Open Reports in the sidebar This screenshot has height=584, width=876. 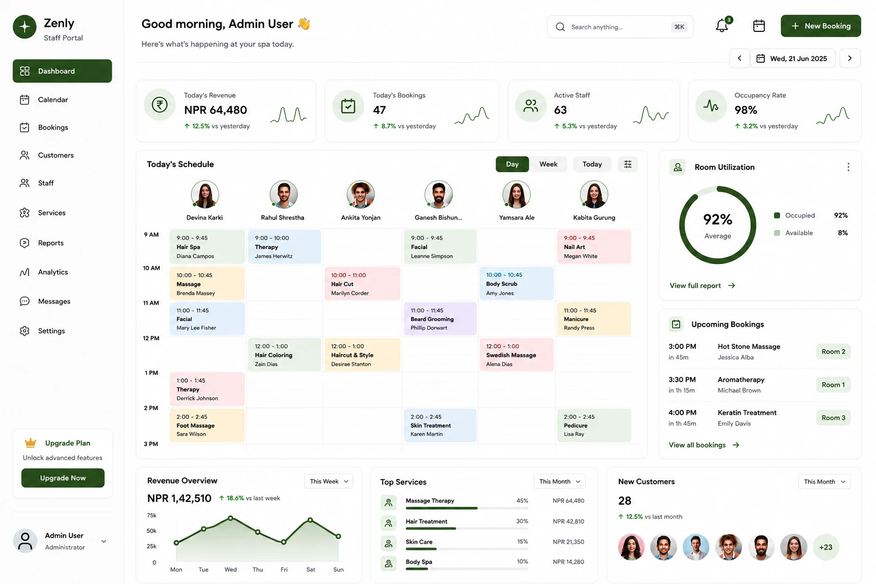tap(62, 243)
